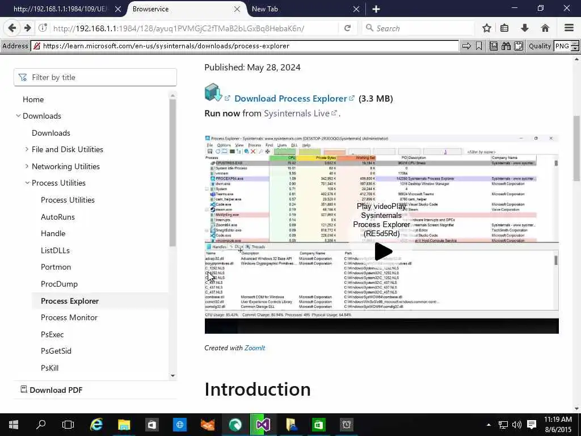The width and height of the screenshot is (581, 436).
Task: Open Process Monitor in sidebar
Action: [69, 317]
